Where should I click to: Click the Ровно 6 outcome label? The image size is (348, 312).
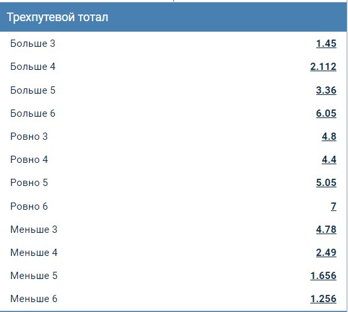29,206
